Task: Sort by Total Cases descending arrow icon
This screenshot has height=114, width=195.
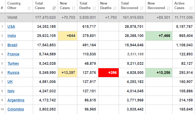Action: [x=54, y=8]
